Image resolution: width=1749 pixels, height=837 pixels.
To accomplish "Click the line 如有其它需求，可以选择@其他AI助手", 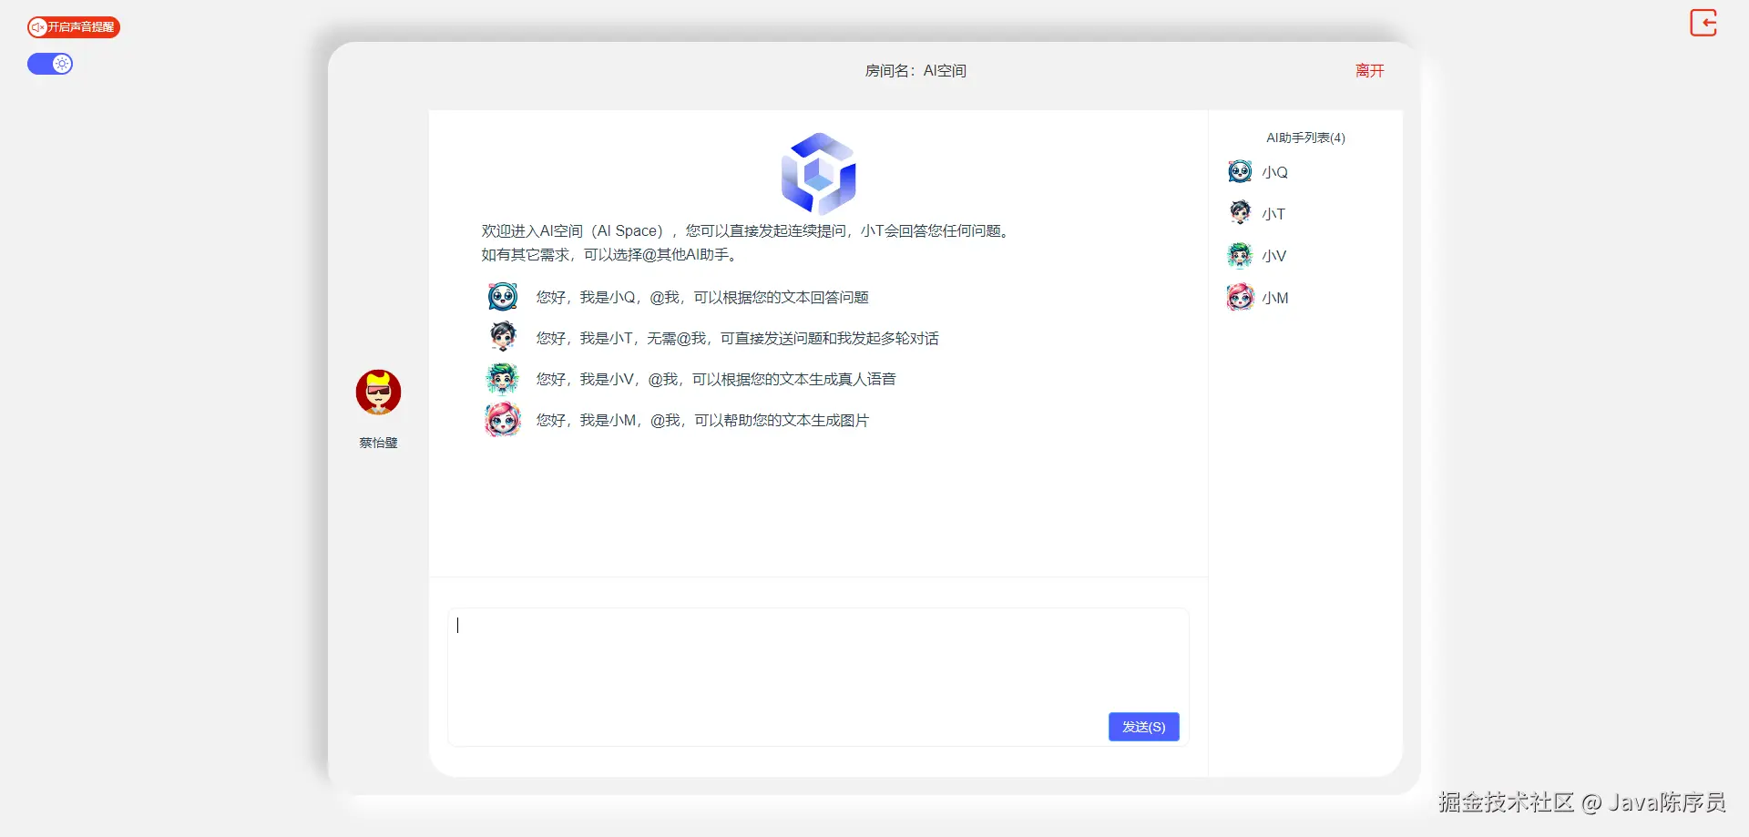I will click(x=609, y=255).
